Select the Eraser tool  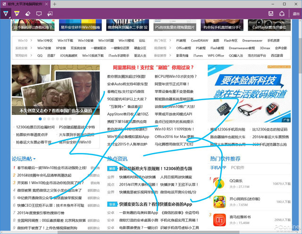(x=28, y=14)
